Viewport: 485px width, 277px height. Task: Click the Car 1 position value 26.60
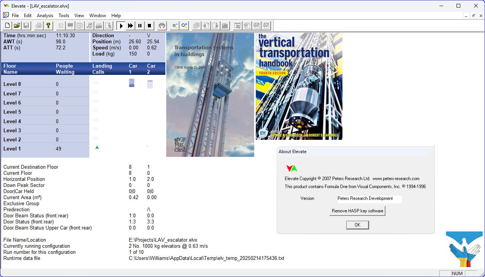[x=135, y=41]
